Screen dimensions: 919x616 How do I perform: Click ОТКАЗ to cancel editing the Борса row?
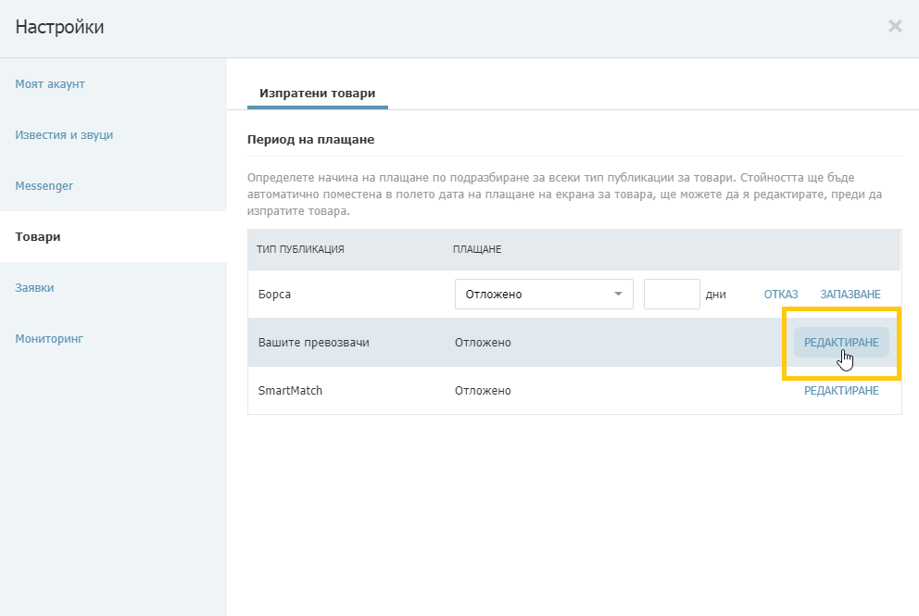781,295
